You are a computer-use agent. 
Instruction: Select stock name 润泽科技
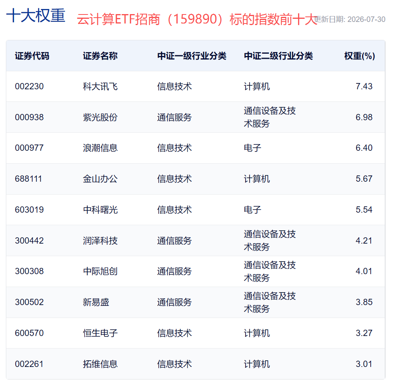point(100,240)
